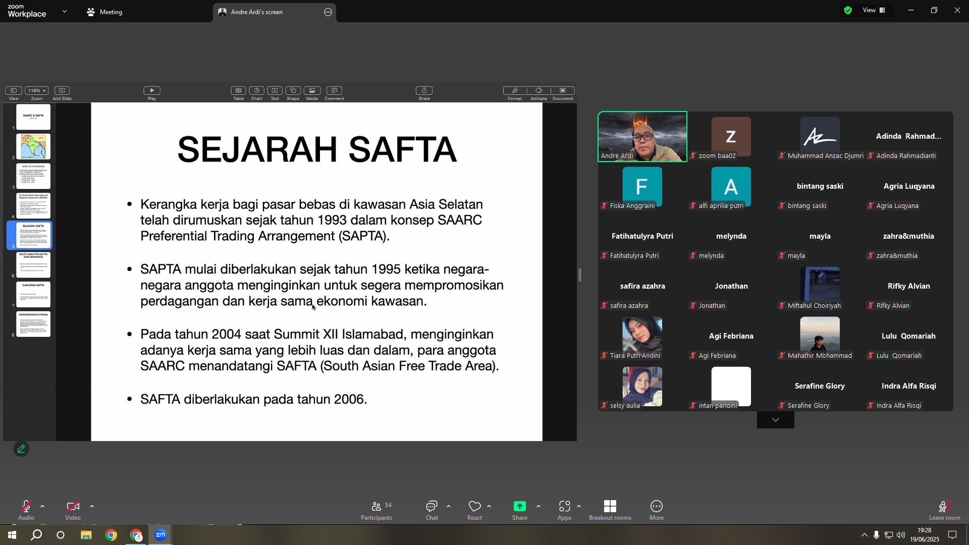Click the SEJARAH SAFTA slide title
This screenshot has height=545, width=969.
pyautogui.click(x=317, y=149)
